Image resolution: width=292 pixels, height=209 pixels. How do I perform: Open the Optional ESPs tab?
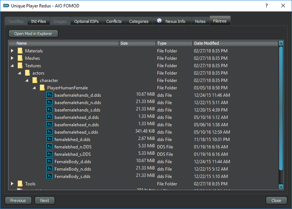[x=86, y=21]
